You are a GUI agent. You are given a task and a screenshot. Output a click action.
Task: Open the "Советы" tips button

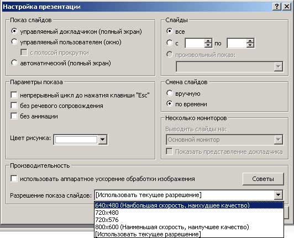coord(263,179)
